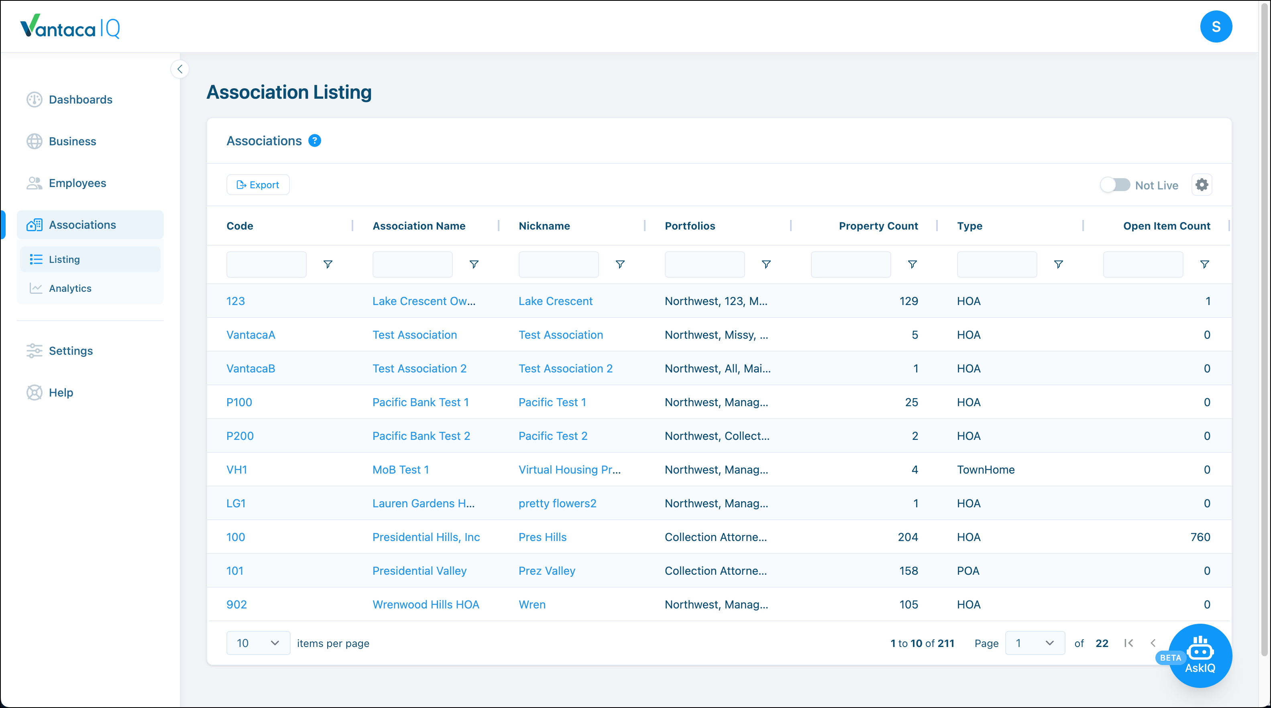Image resolution: width=1271 pixels, height=708 pixels.
Task: Click the Associations sidebar icon
Action: point(34,224)
